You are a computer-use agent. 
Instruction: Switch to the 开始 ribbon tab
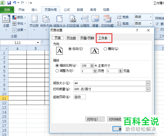21,10
